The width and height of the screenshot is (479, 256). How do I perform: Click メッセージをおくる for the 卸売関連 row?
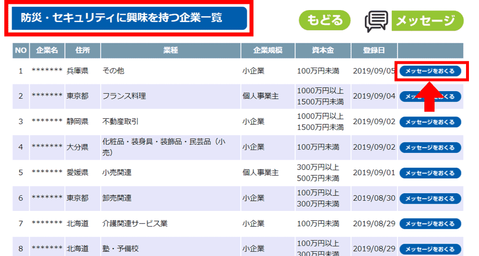[430, 198]
